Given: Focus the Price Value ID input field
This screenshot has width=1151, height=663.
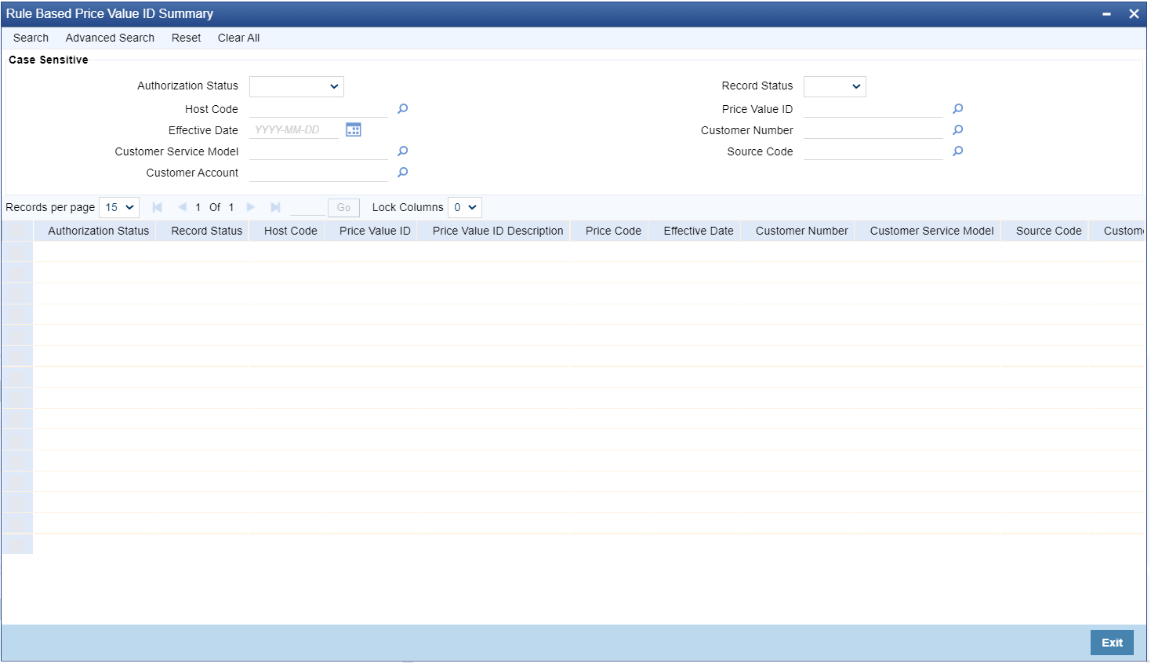Looking at the screenshot, I should 873,109.
